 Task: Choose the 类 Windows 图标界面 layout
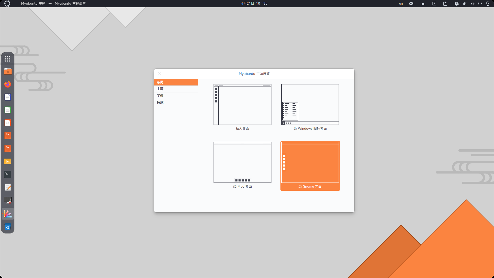310,107
